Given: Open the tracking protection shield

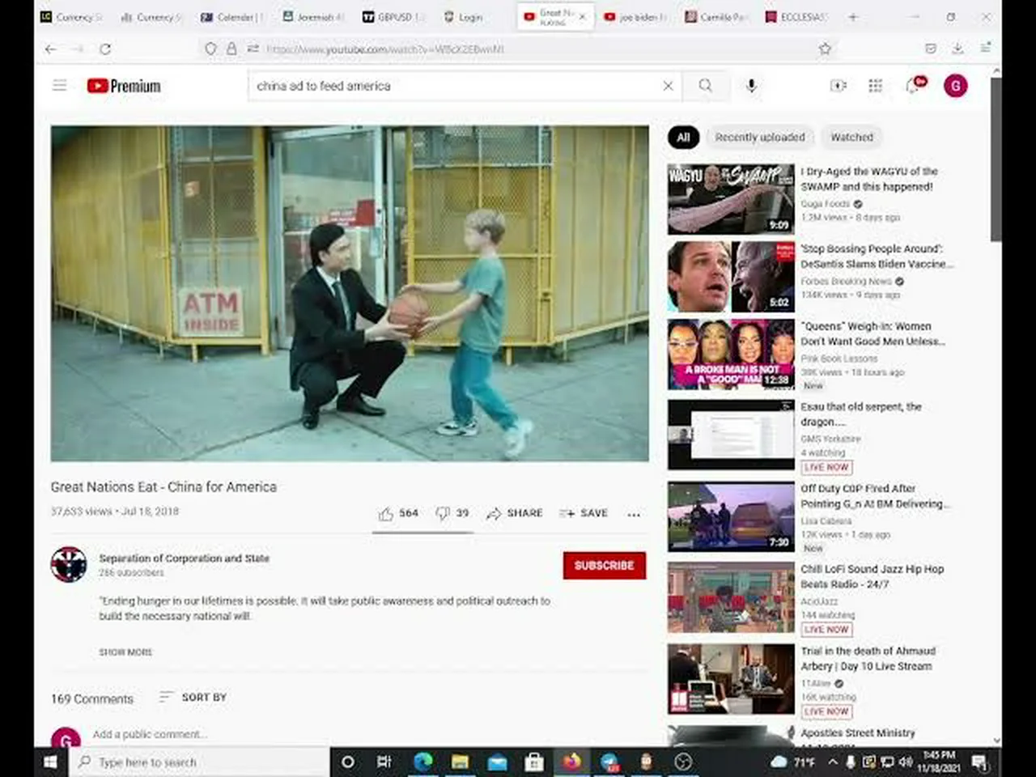Looking at the screenshot, I should click(x=210, y=49).
